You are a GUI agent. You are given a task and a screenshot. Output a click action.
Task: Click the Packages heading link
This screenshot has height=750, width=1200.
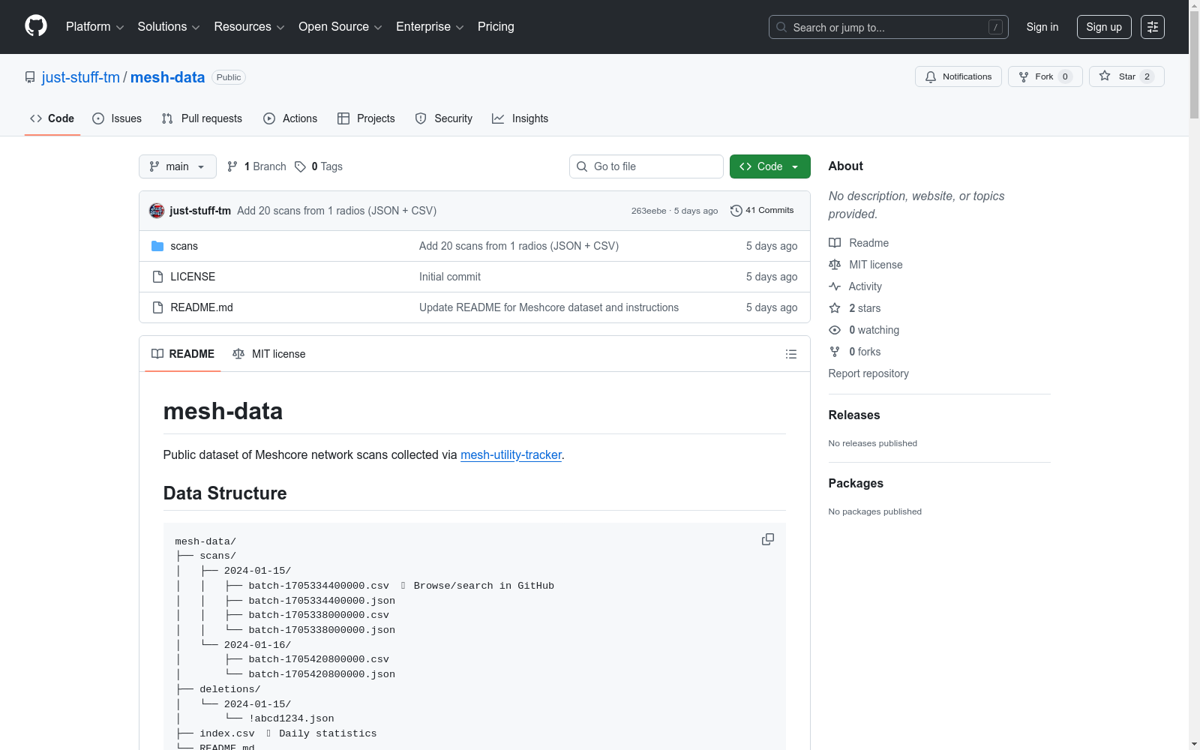[x=856, y=484]
